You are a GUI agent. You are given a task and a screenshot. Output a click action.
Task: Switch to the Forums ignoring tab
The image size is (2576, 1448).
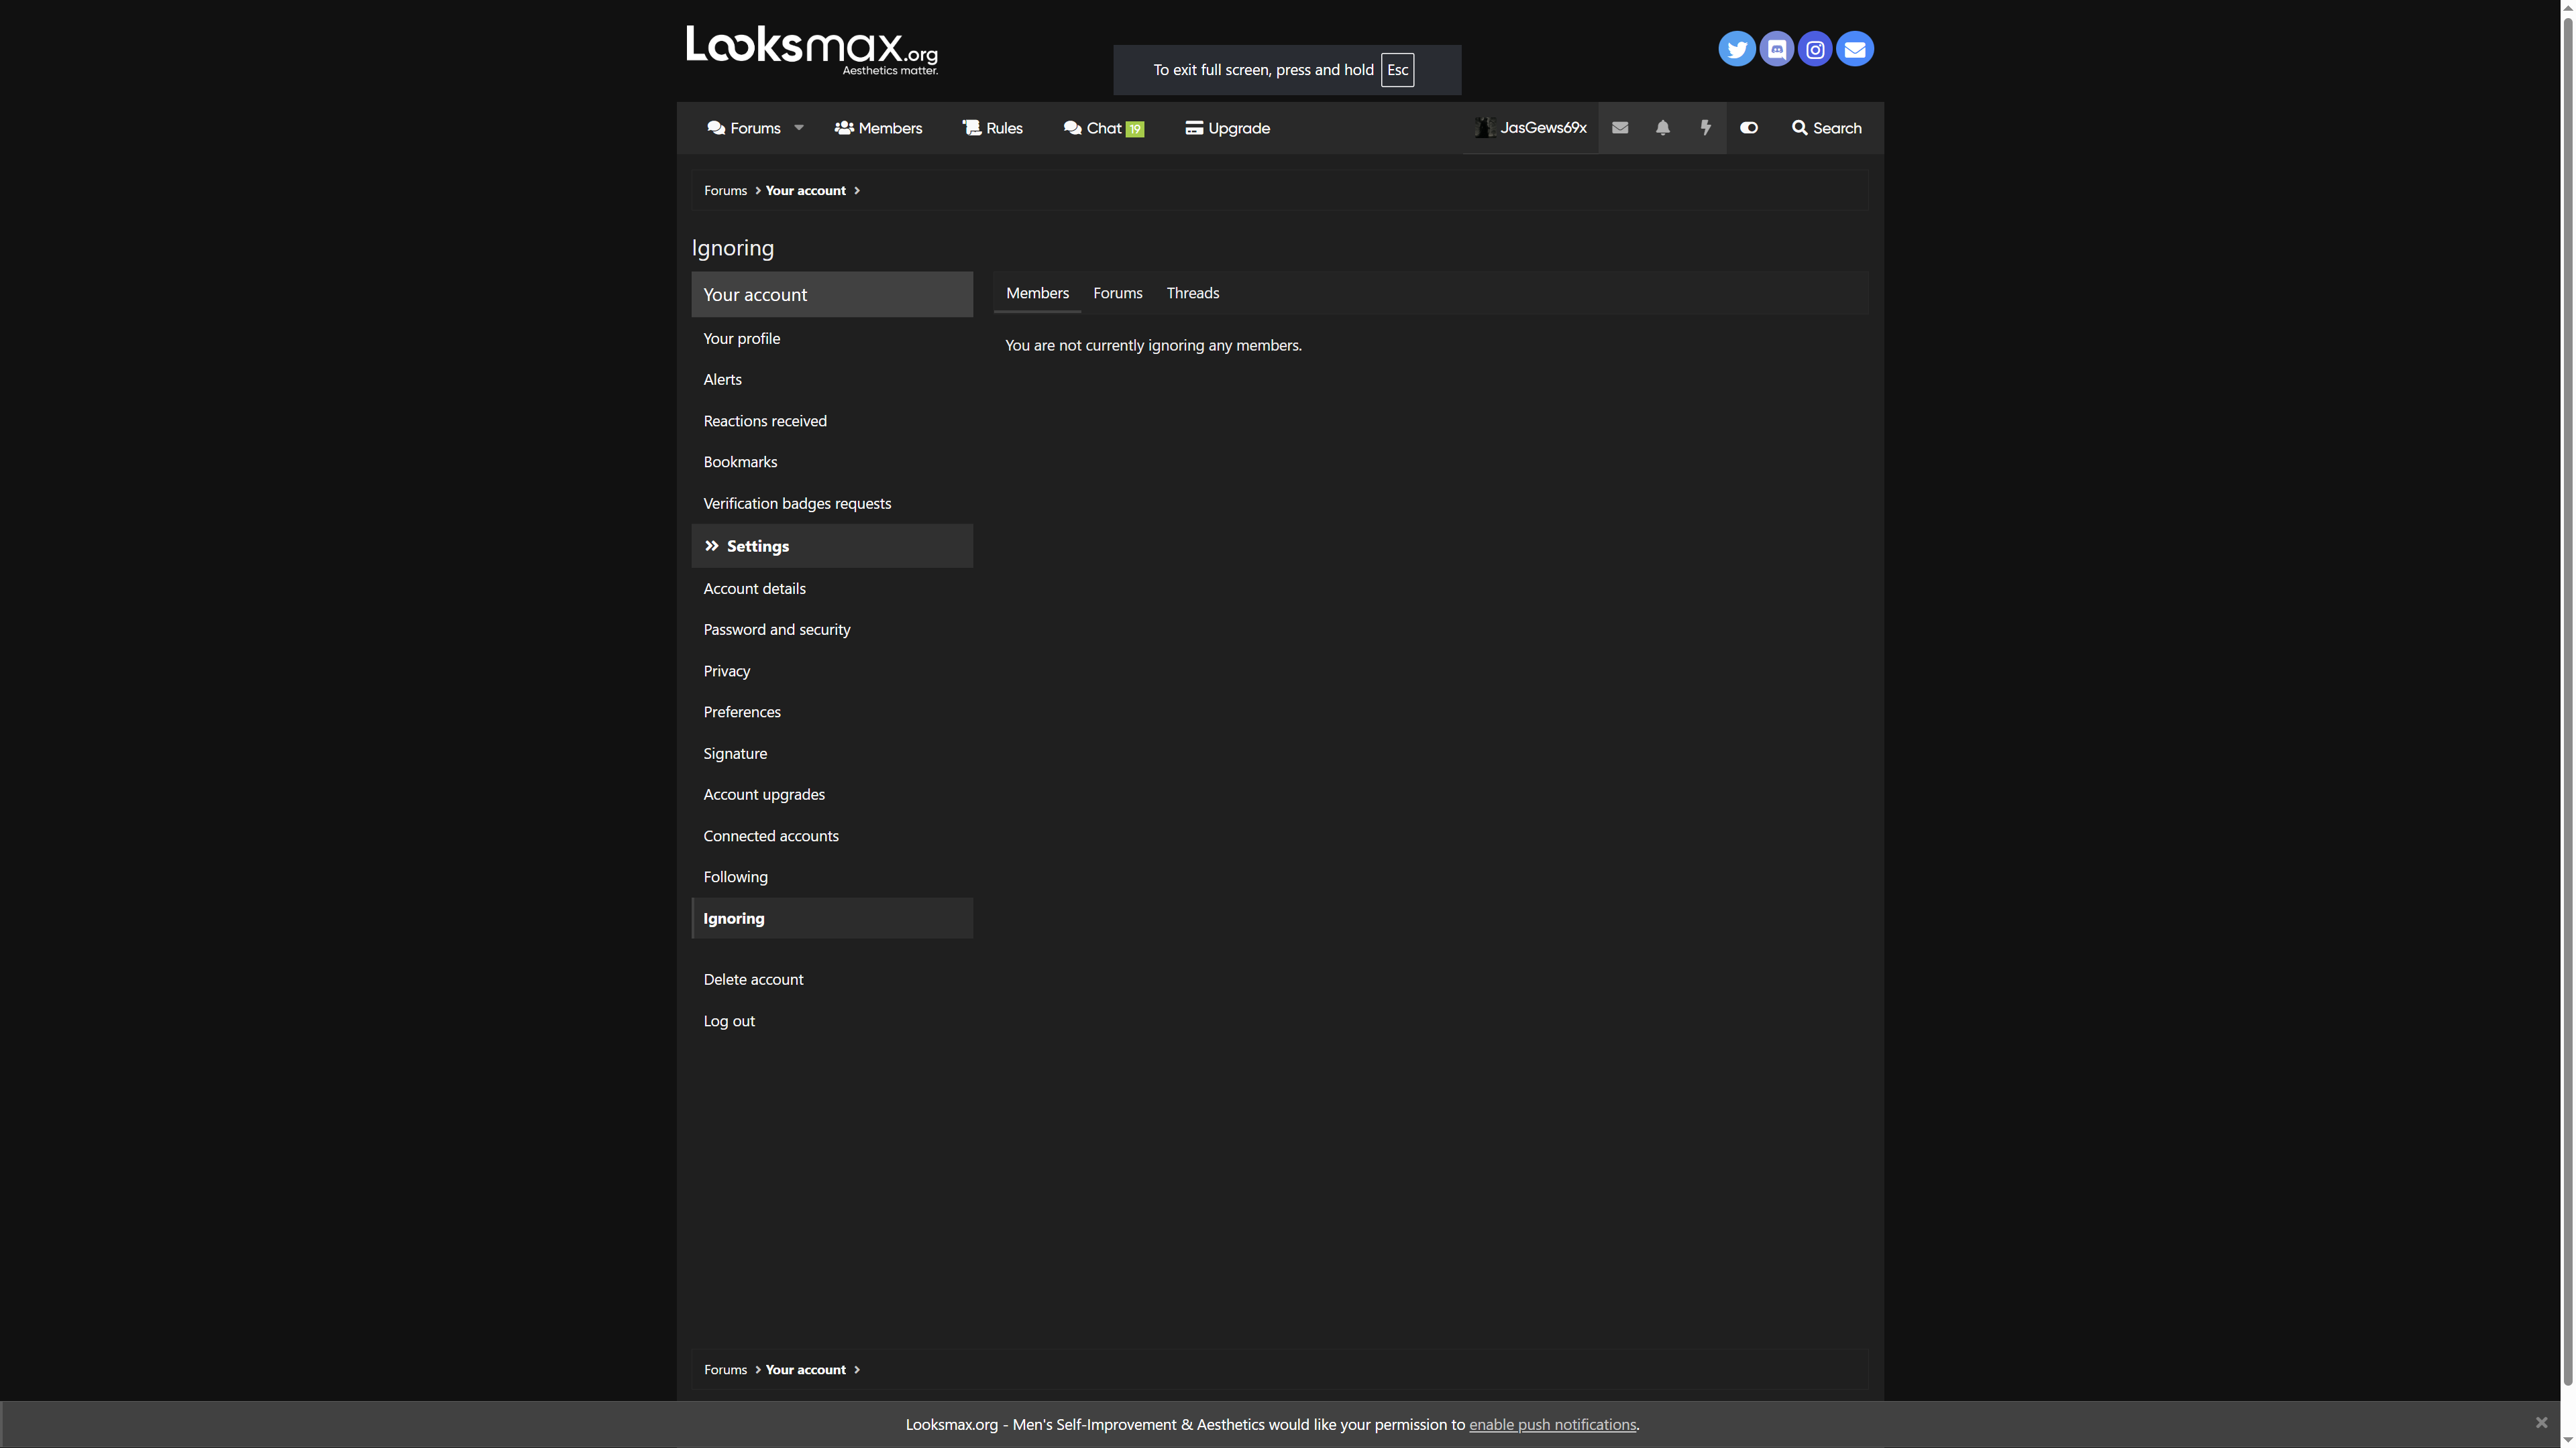coord(1117,294)
